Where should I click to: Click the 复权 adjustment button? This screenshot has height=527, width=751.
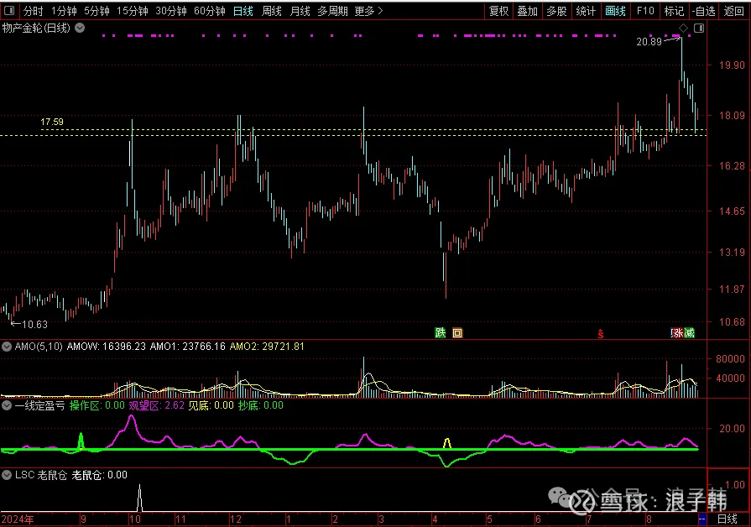tap(498, 11)
